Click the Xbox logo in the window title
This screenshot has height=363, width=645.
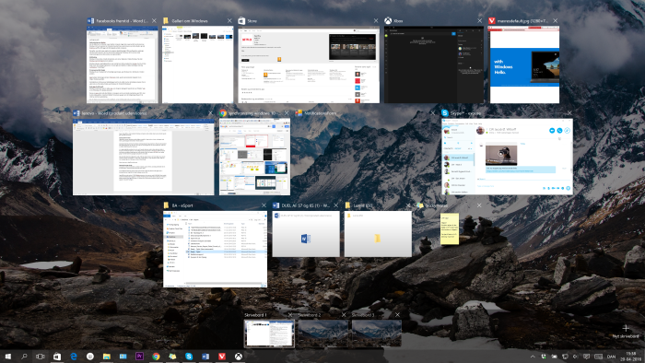pyautogui.click(x=388, y=20)
